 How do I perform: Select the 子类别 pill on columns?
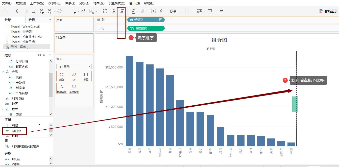[146, 20]
